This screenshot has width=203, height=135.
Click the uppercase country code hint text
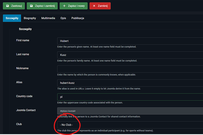pyautogui.click(x=90, y=103)
